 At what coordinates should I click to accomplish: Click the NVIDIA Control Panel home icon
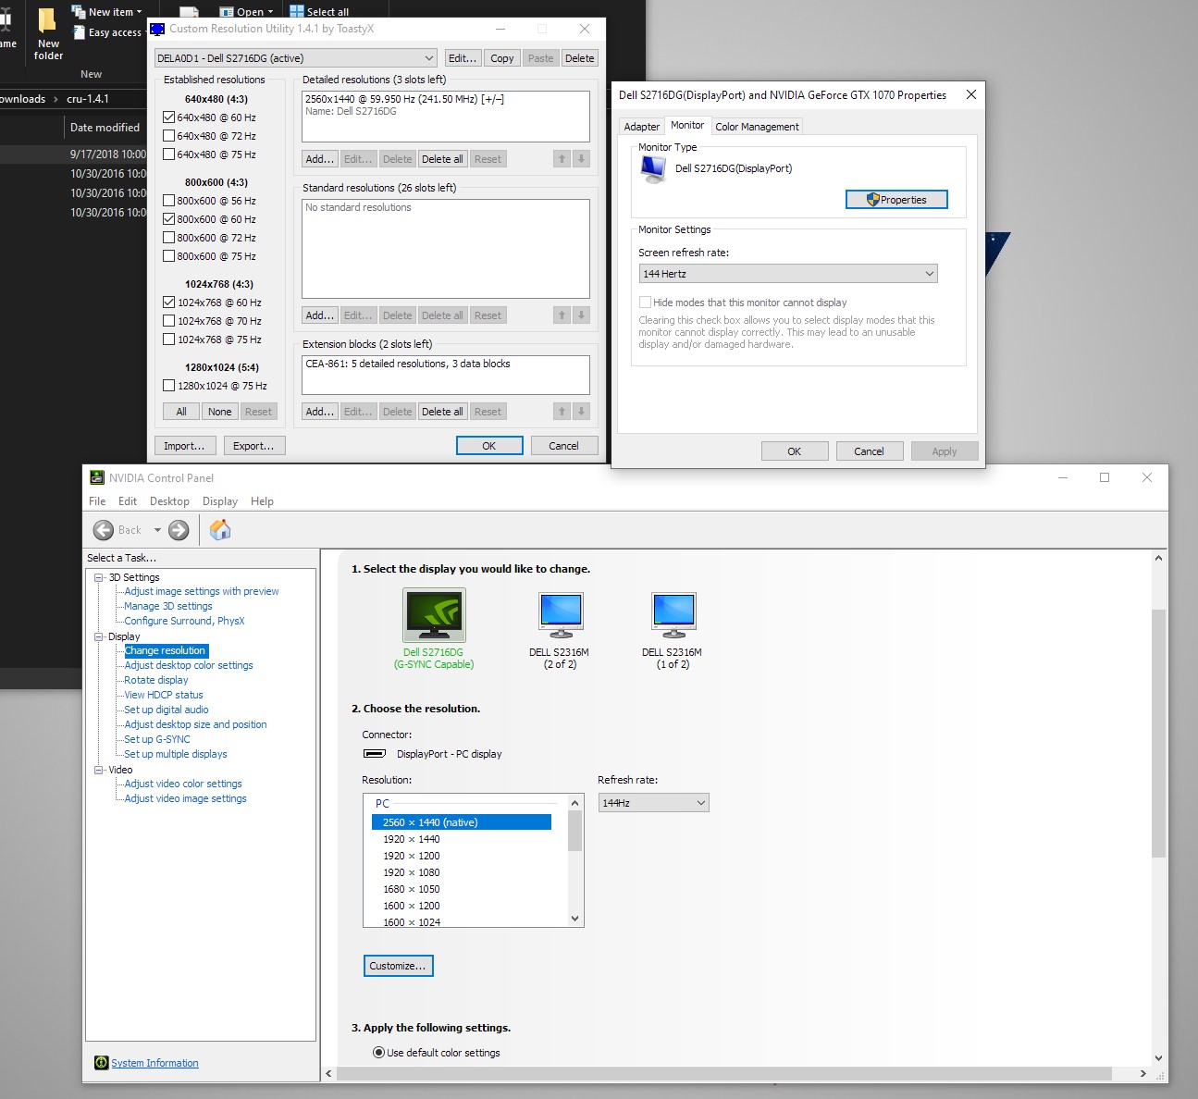point(220,530)
